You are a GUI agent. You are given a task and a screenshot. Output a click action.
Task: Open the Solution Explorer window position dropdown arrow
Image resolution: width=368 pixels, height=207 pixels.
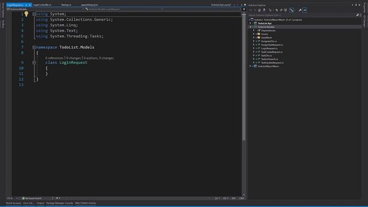(x=352, y=5)
